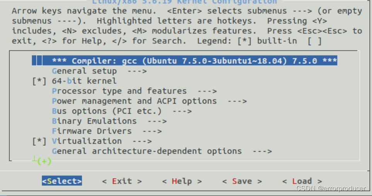This screenshot has width=372, height=196.
Task: Click the < Exit > button
Action: point(122,181)
